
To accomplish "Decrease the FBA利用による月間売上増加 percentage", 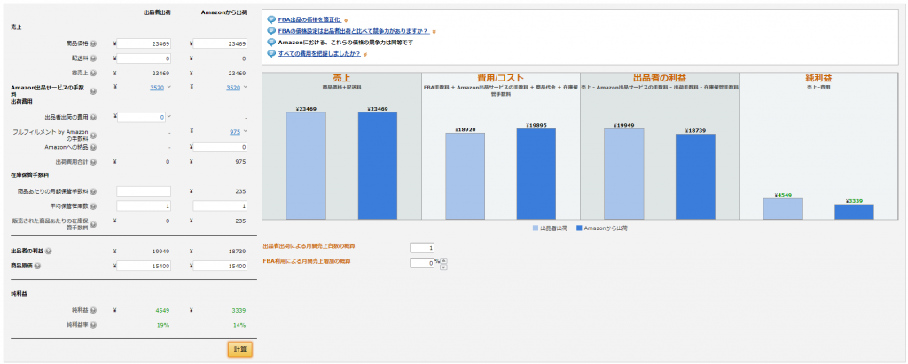I will pyautogui.click(x=443, y=266).
